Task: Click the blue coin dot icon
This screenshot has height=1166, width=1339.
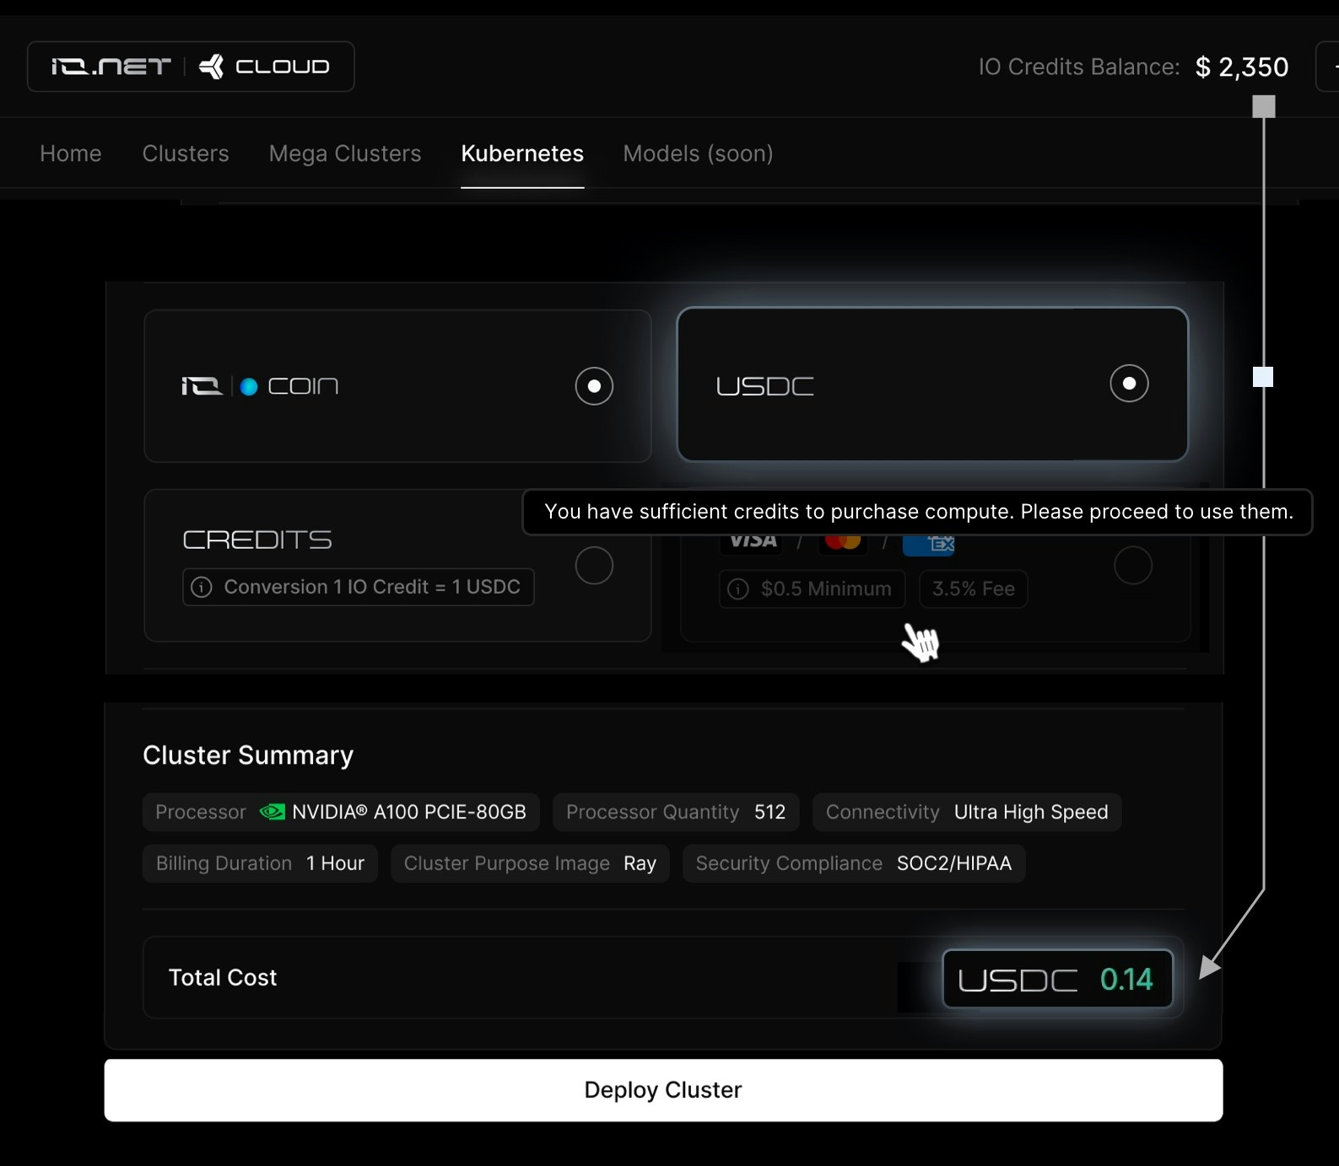Action: [x=249, y=386]
